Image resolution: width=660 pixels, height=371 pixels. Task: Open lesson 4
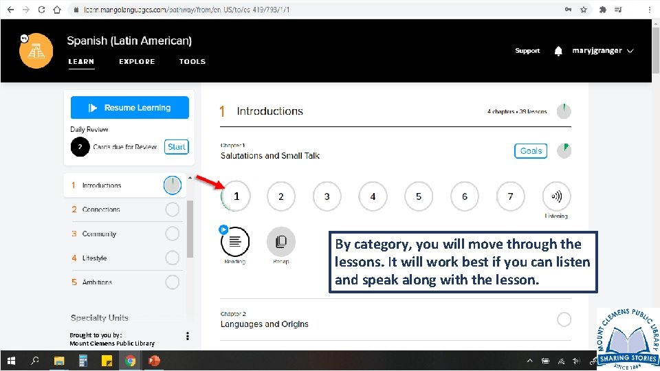[x=373, y=196]
